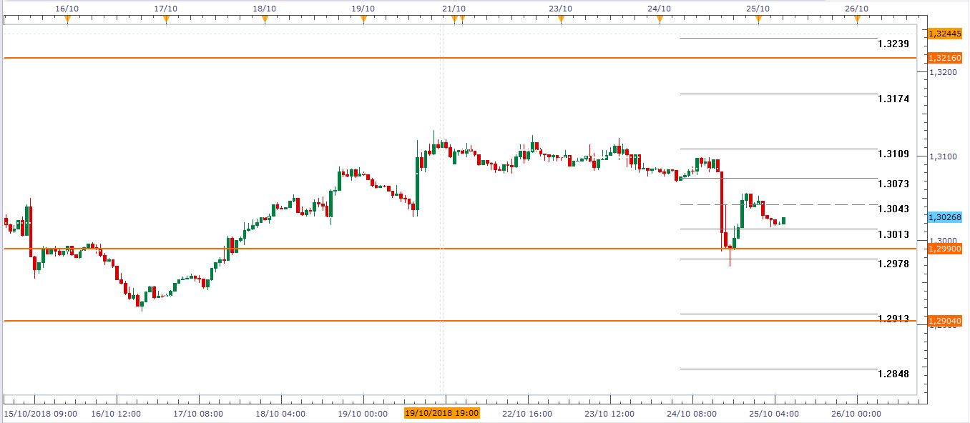This screenshot has width=970, height=423.
Task: Click the orange day marker under 16/10
Action: click(x=67, y=20)
